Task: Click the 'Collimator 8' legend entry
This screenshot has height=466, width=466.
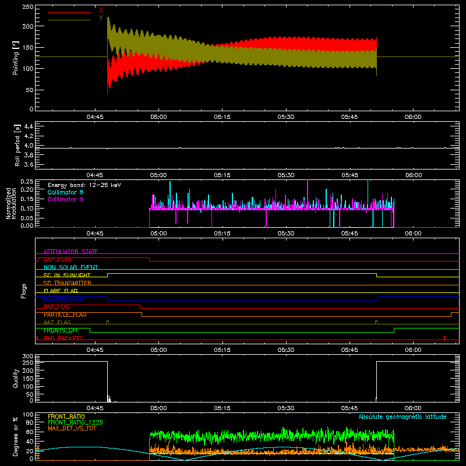Action: (65, 192)
